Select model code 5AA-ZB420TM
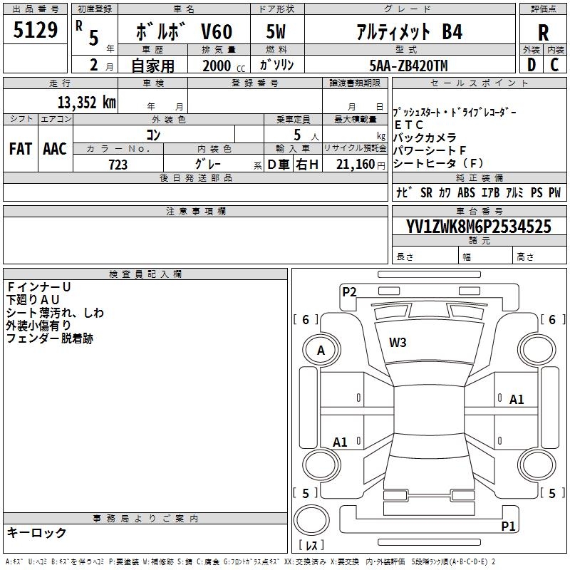Viewport: 570px width, 570px height. (408, 66)
